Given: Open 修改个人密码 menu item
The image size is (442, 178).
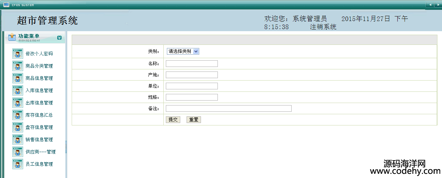Looking at the screenshot, I should pos(39,54).
